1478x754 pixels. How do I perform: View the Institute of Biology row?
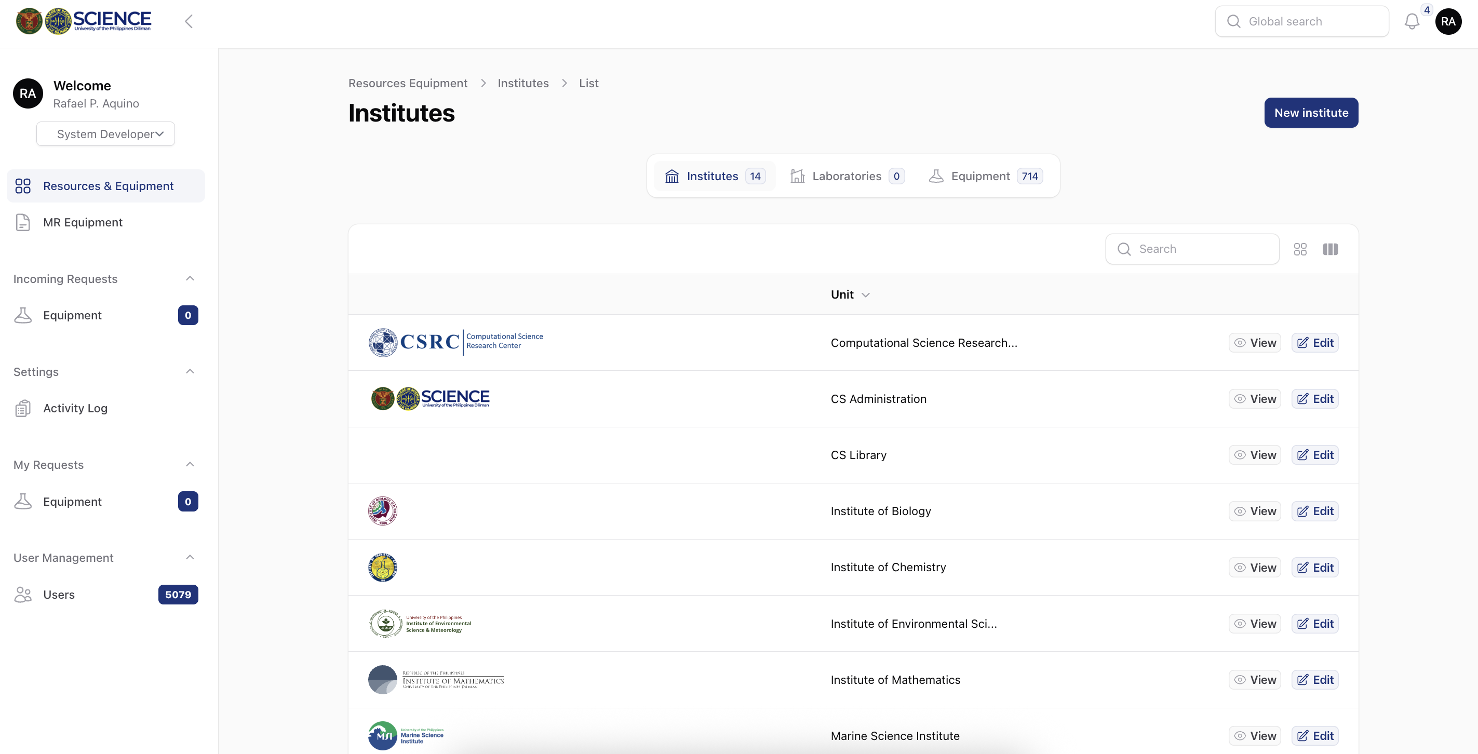(x=1255, y=511)
